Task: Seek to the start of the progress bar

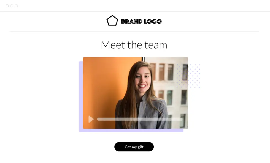Action: (x=98, y=119)
